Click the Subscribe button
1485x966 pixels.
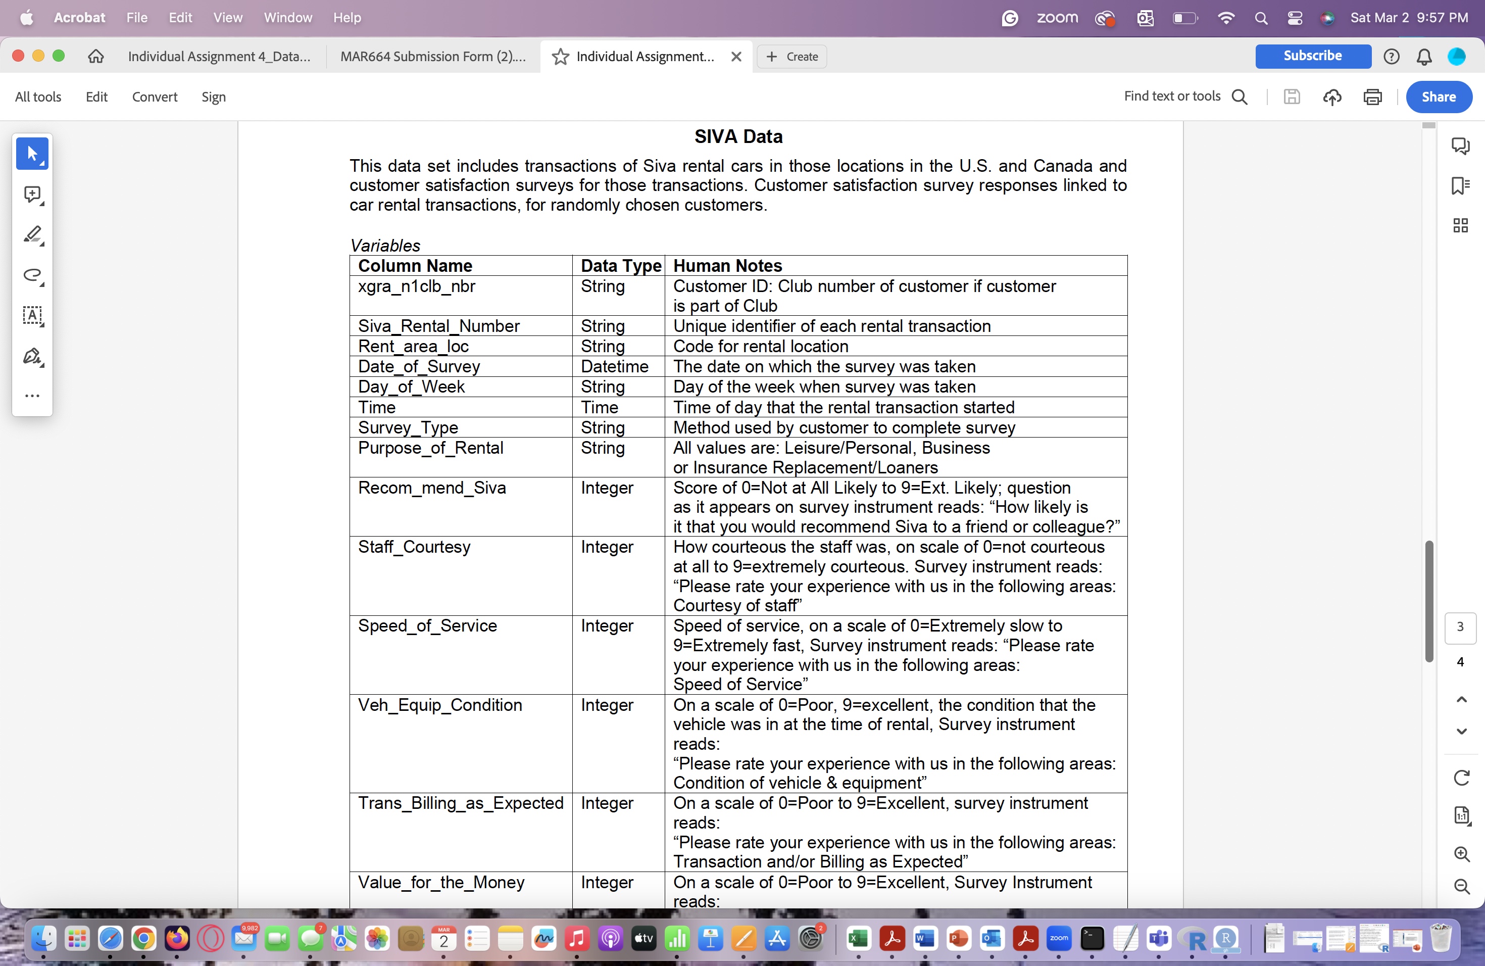coord(1312,56)
